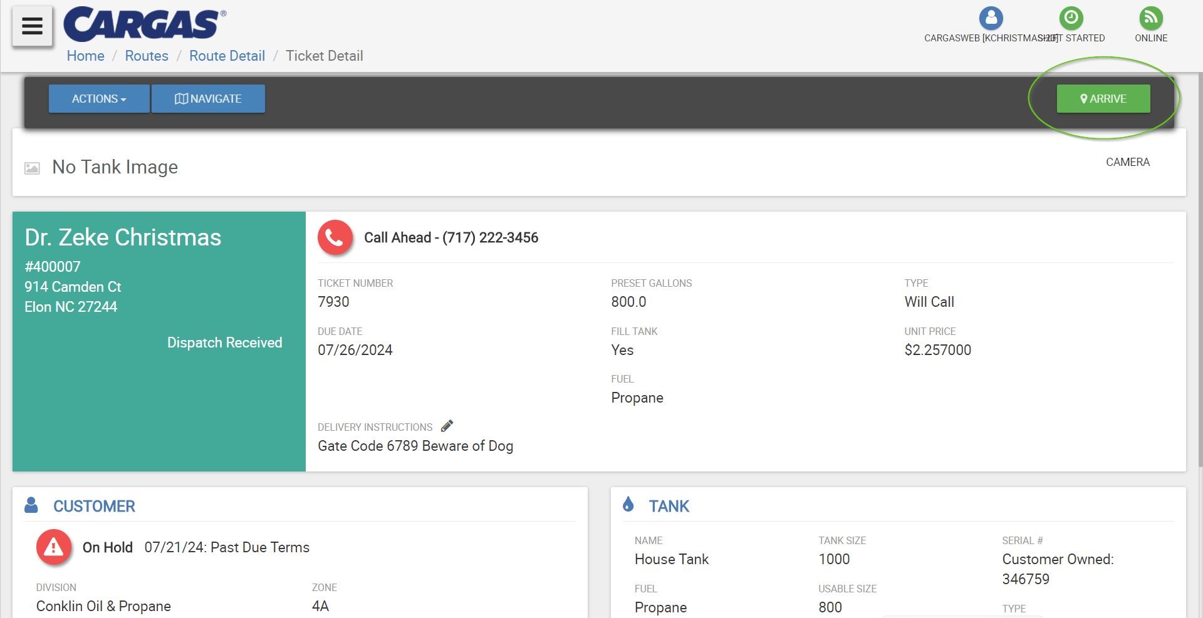
Task: Click the green Arrive button
Action: (1103, 99)
